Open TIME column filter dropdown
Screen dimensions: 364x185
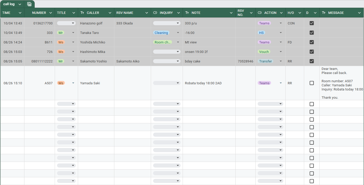pyautogui.click(x=20, y=13)
